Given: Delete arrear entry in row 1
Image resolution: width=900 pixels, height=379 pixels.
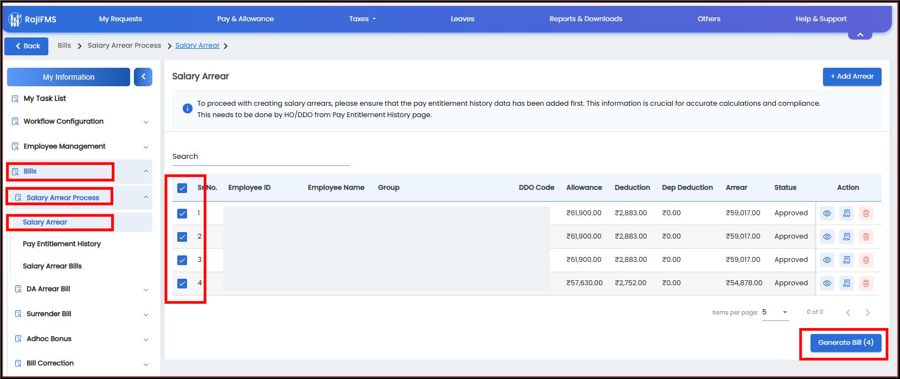Looking at the screenshot, I should coord(866,214).
